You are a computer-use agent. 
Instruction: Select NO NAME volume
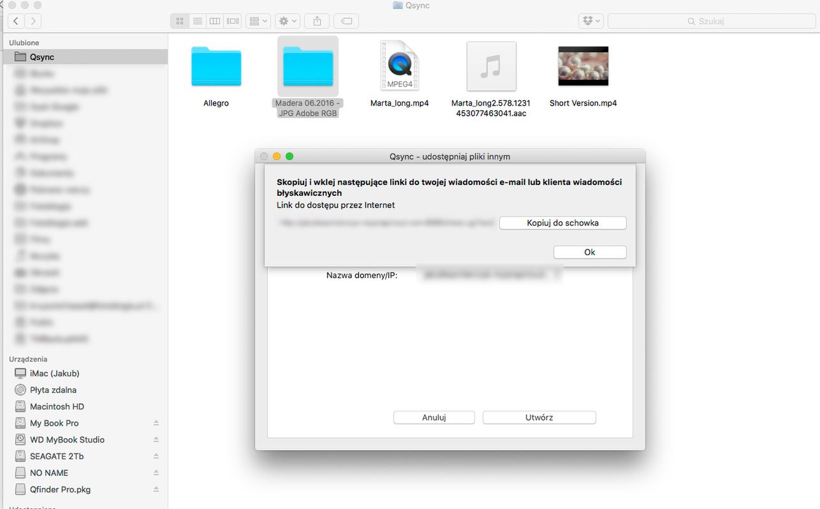click(85, 473)
